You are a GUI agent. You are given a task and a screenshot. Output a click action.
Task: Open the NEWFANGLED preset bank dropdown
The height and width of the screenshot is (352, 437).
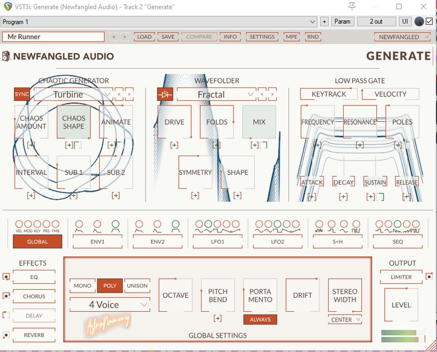(402, 37)
